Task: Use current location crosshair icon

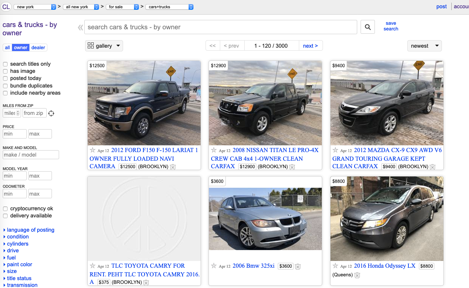Action: 51,113
